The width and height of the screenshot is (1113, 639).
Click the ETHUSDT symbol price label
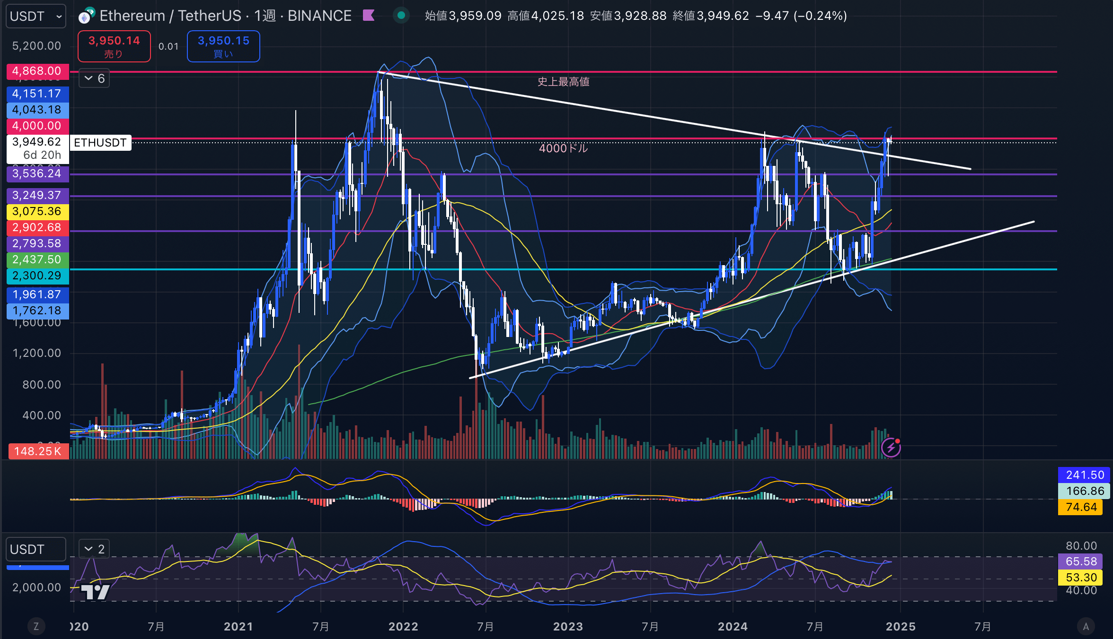(100, 143)
